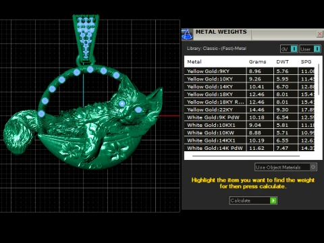Click the horizontal scrollbar under metals list

pyautogui.click(x=246, y=156)
